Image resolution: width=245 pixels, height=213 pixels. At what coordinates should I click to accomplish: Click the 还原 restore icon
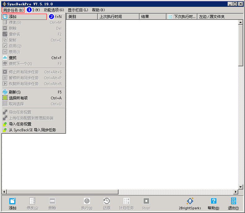click(x=107, y=201)
